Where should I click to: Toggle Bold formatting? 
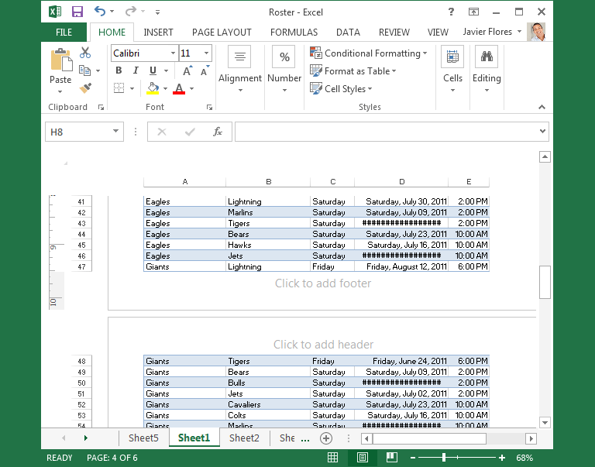point(119,70)
